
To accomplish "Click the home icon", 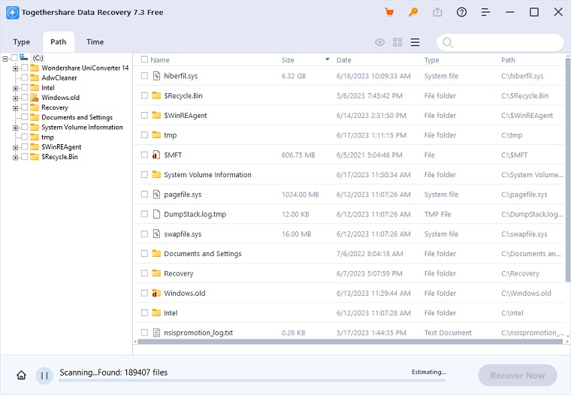I will (22, 375).
